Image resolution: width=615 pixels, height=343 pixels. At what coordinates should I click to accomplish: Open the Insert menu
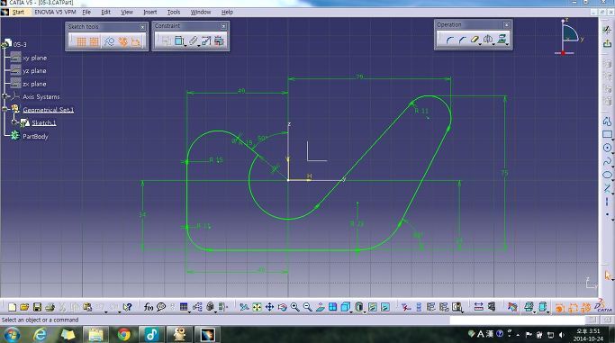click(x=149, y=12)
